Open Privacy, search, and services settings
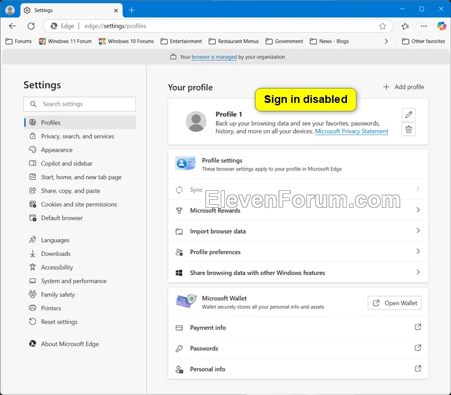 [80, 136]
